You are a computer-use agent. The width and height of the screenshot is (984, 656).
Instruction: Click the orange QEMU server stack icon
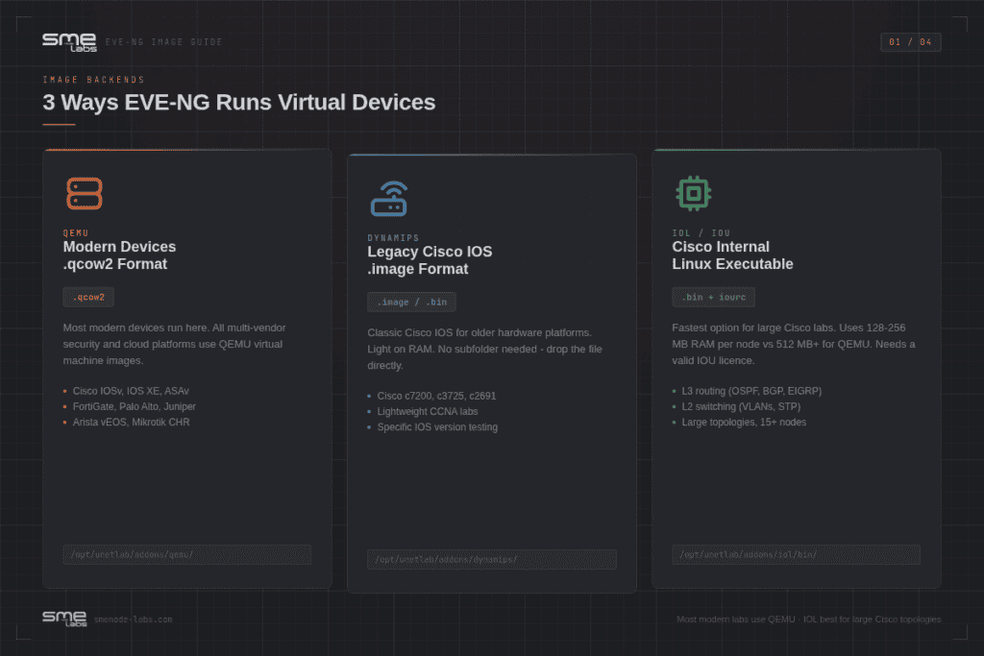click(x=85, y=193)
